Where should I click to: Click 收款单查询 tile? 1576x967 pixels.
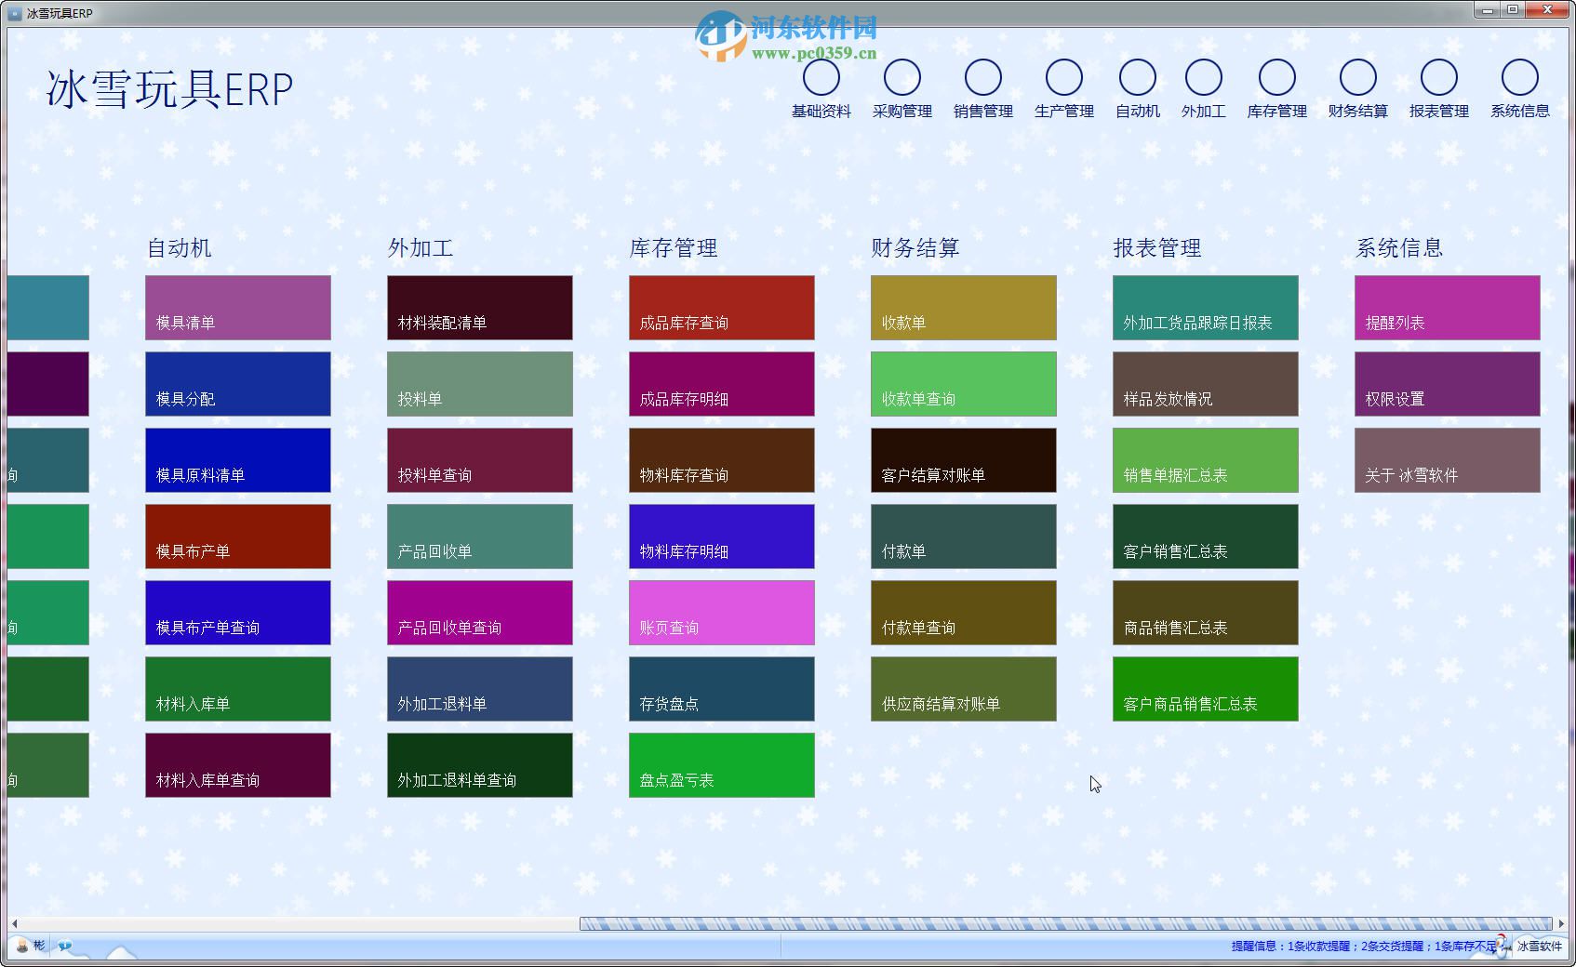point(964,384)
